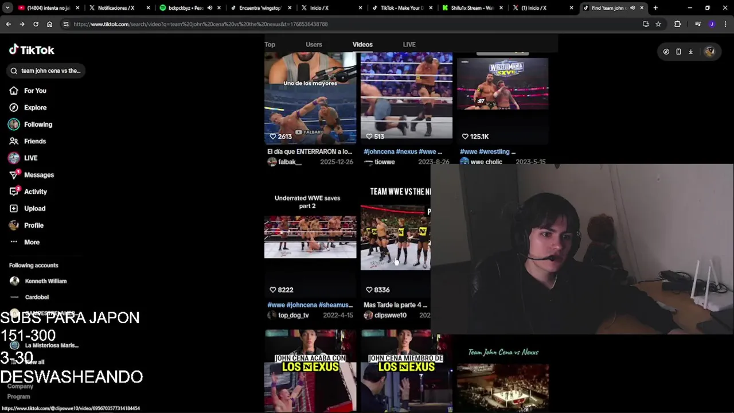This screenshot has width=734, height=413.
Task: Select the Videos results tab
Action: [x=362, y=44]
